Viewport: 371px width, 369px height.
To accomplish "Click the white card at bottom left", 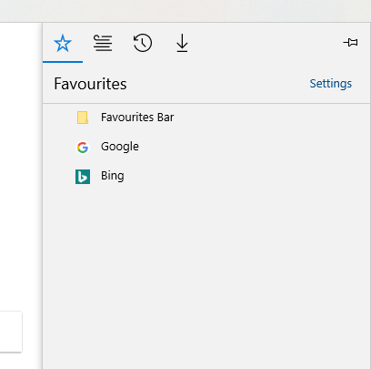I will tap(11, 332).
